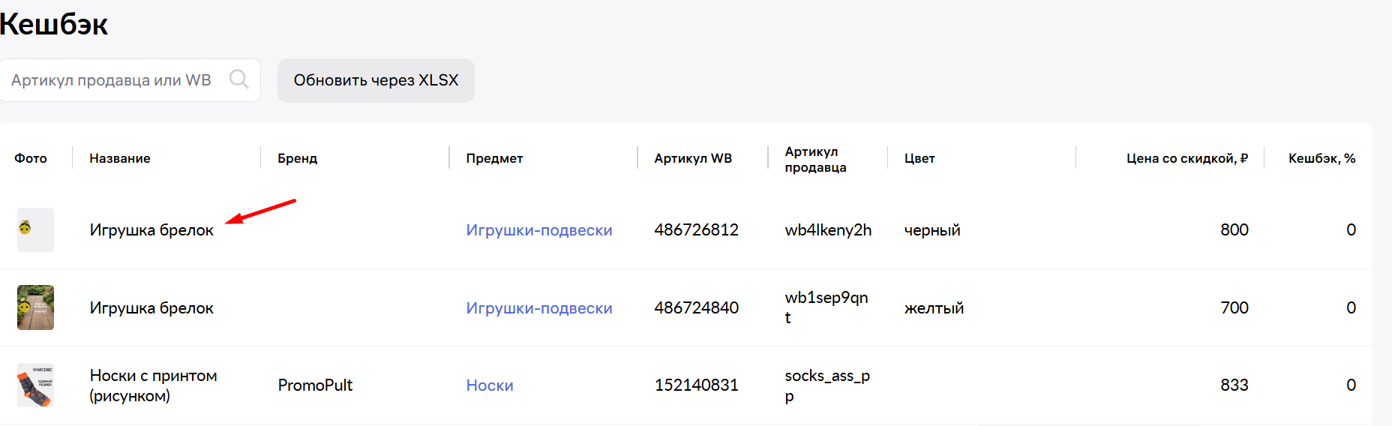Screen dimensions: 1392x426
Task: Click the Цвет column header
Action: (919, 158)
